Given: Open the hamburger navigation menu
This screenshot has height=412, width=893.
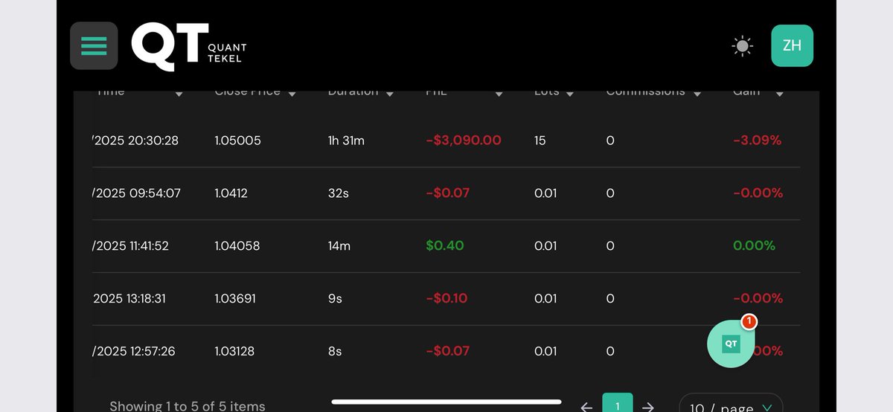Looking at the screenshot, I should [x=94, y=45].
